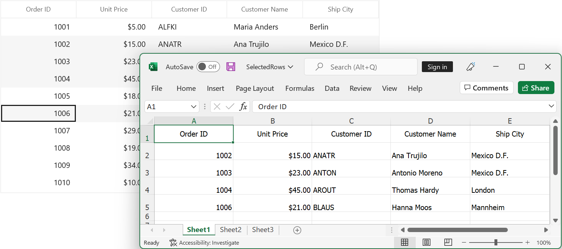Click the vertical scrollbar down arrow
This screenshot has width=562, height=249.
point(555,220)
